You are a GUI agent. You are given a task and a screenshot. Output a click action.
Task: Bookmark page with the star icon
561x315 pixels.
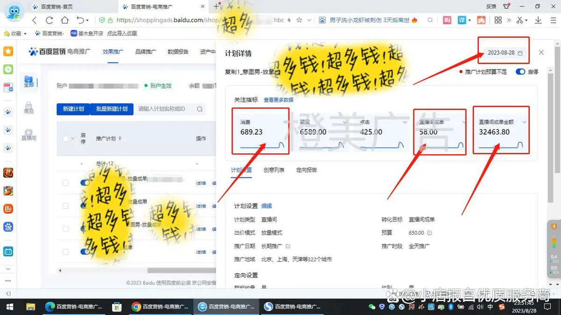tap(299, 20)
